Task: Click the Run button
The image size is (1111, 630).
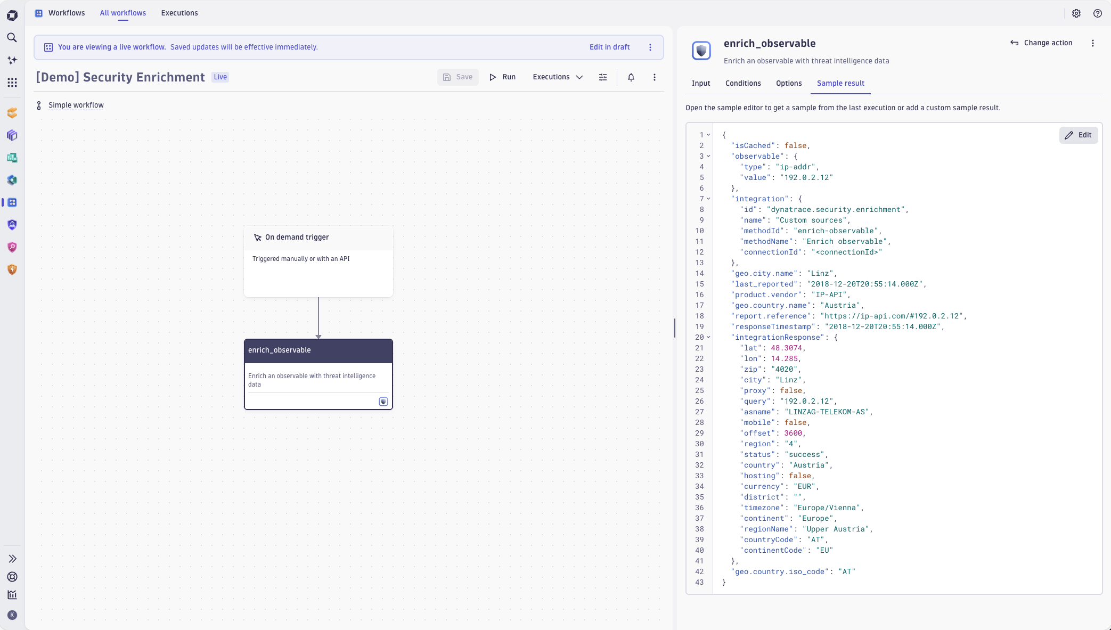Action: coord(502,77)
